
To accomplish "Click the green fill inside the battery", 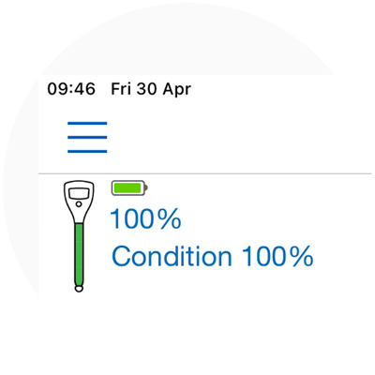I will point(127,187).
